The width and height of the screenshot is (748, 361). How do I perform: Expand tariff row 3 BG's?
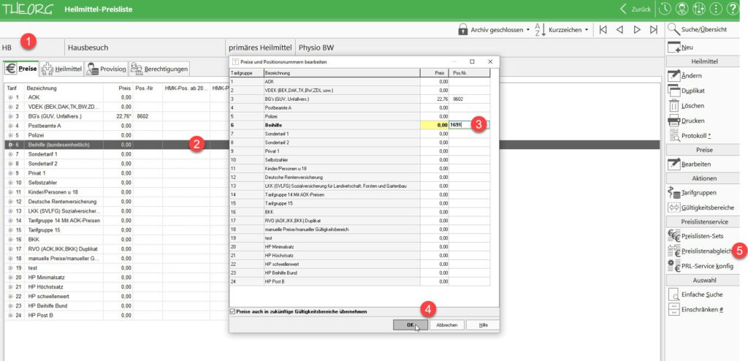click(x=10, y=115)
